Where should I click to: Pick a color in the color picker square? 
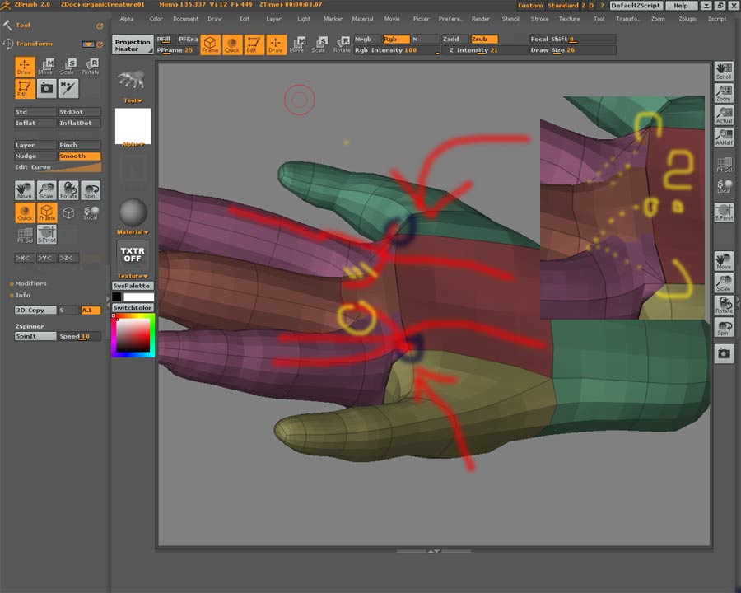(133, 334)
